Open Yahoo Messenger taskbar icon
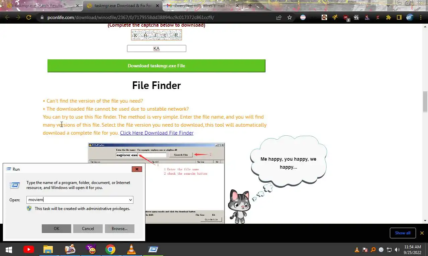The width and height of the screenshot is (428, 256). click(x=91, y=249)
